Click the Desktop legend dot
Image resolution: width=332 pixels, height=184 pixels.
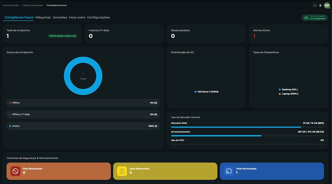280,89
